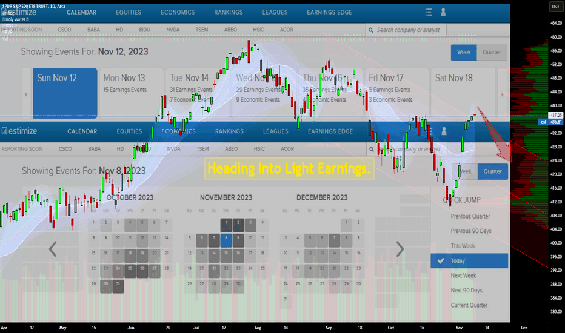Open EARNINGS EDGE in the upper Estimize navigation
This screenshot has width=565, height=333.
pos(329,12)
